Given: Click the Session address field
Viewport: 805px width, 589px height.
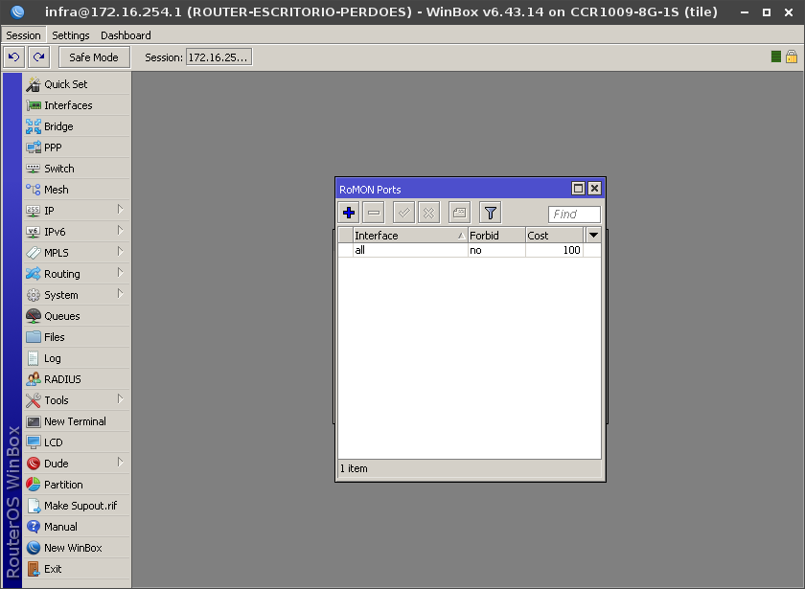Looking at the screenshot, I should [x=218, y=57].
